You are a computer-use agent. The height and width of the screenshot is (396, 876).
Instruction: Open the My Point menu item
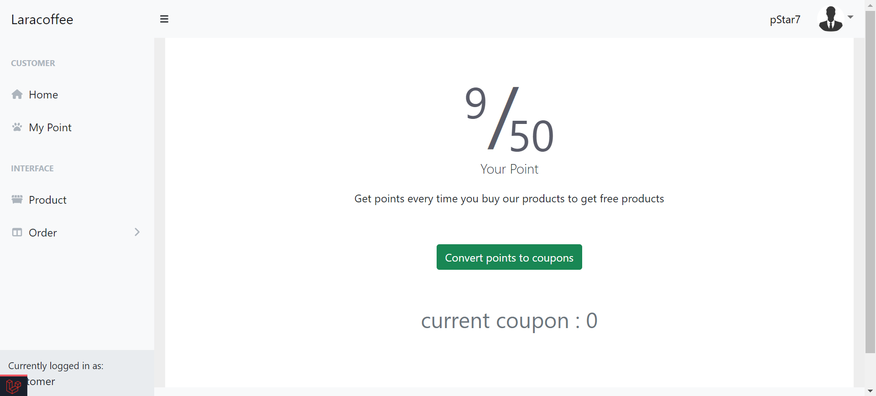50,128
